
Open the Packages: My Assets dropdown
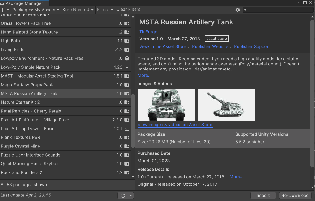coord(36,10)
